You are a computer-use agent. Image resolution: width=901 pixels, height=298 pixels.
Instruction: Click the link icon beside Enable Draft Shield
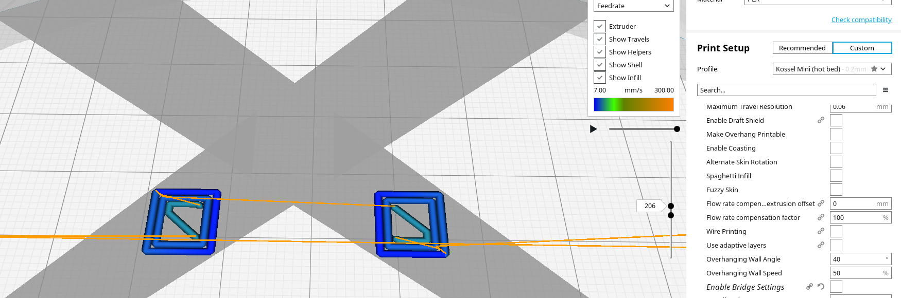[821, 120]
